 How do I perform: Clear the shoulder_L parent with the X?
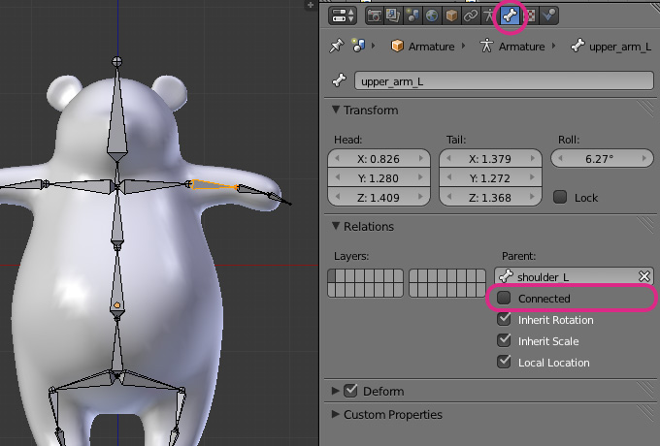click(644, 276)
